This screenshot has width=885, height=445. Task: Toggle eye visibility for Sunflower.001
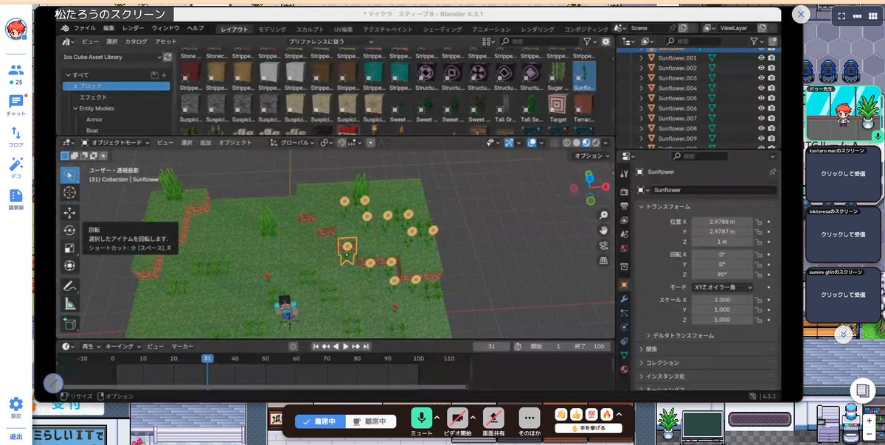coord(761,57)
